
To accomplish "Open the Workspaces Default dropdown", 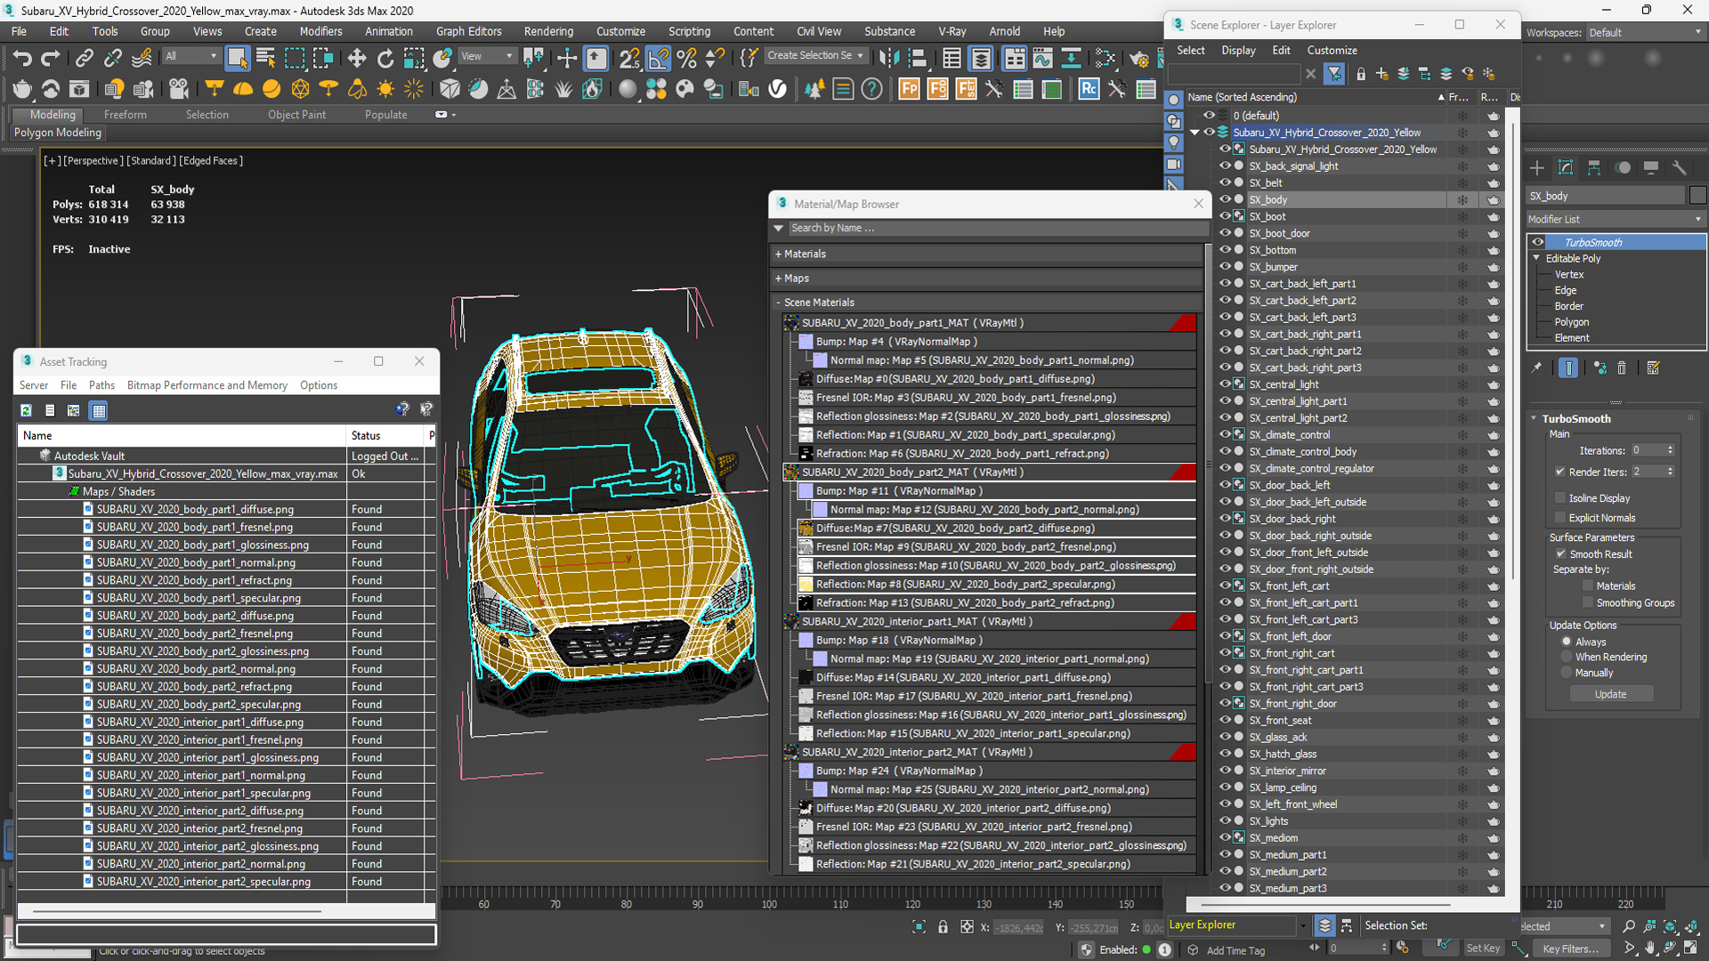I will (1645, 33).
